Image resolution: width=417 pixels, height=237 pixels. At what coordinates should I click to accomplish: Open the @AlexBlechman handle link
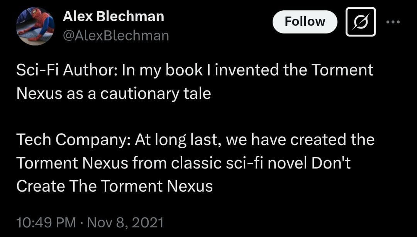(116, 35)
